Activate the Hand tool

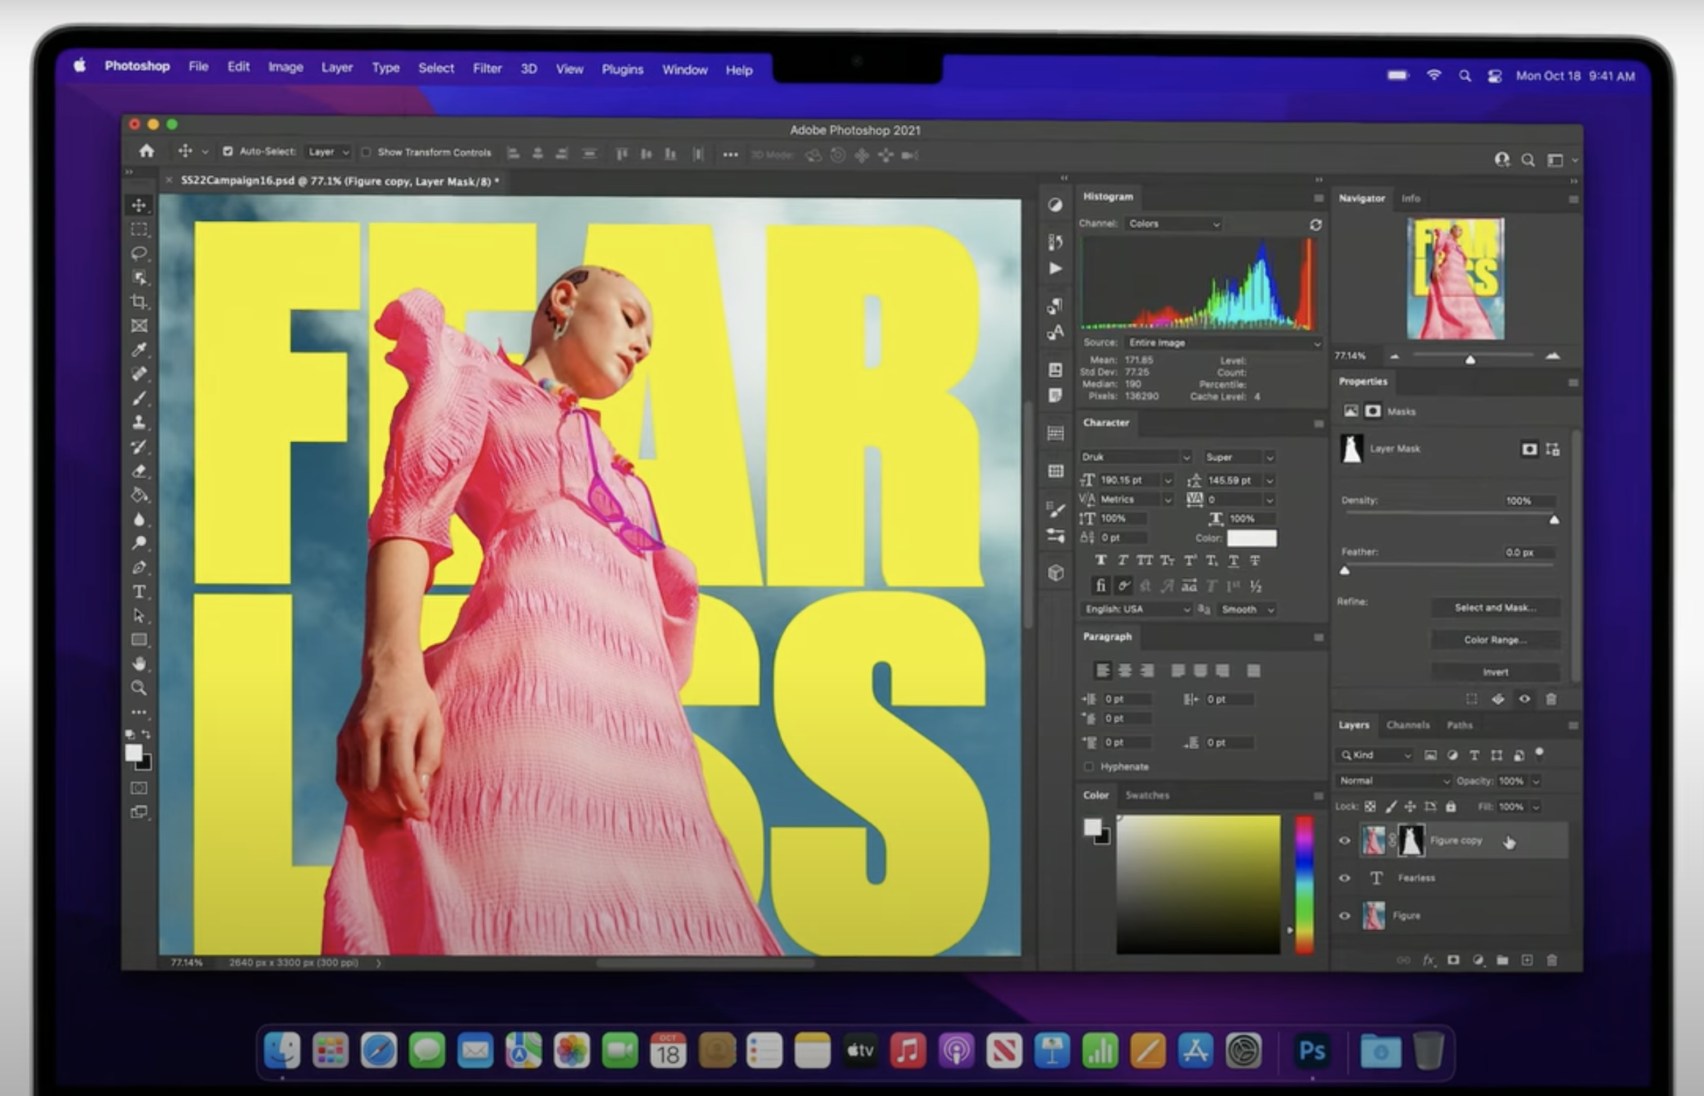[x=139, y=664]
